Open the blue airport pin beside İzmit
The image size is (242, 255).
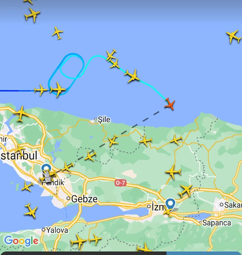tap(170, 204)
